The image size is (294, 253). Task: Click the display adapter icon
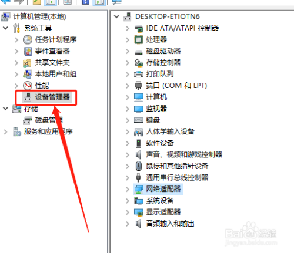139,212
